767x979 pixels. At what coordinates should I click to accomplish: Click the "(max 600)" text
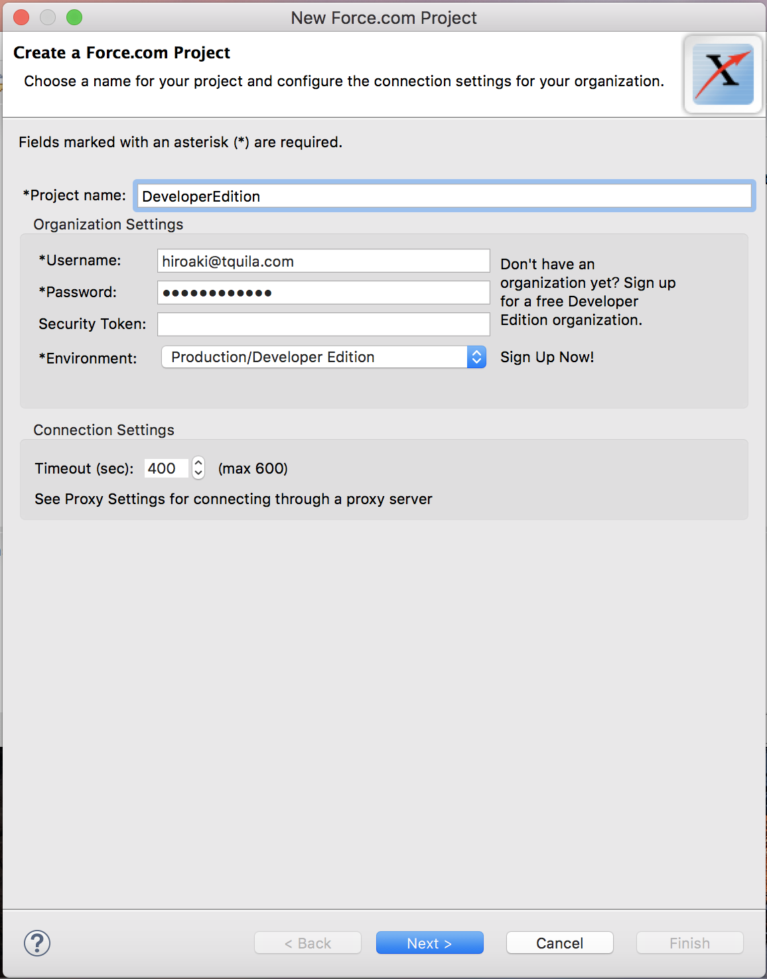[253, 468]
